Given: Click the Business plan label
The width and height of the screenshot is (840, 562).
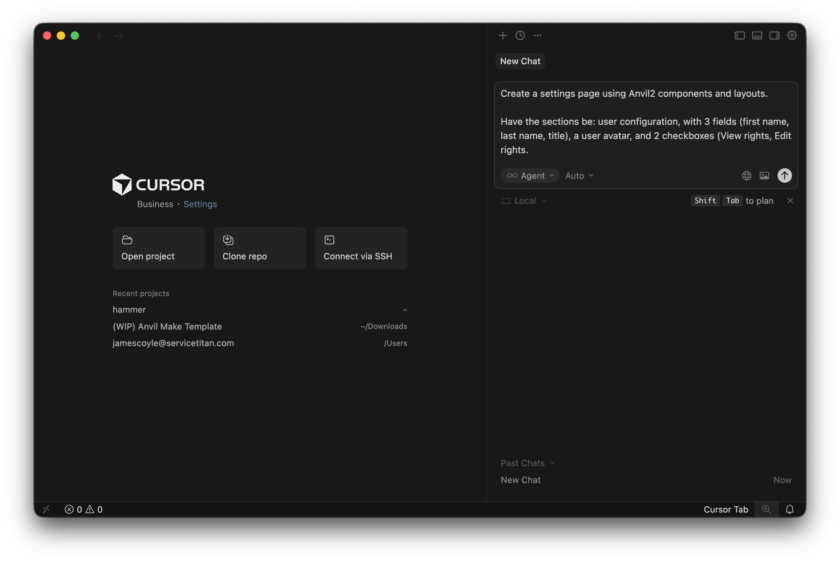Looking at the screenshot, I should pos(155,204).
